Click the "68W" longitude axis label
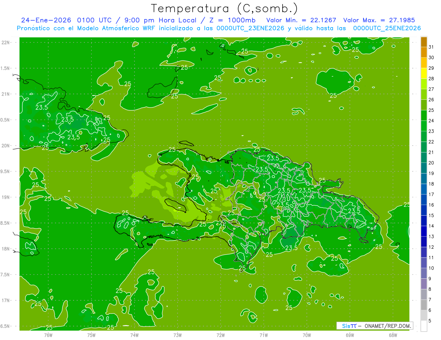 [393, 335]
